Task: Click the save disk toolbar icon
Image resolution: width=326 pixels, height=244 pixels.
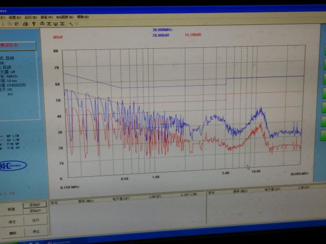Action: point(17,24)
